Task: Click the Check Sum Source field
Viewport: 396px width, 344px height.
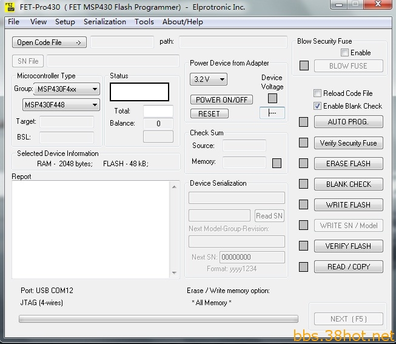Action: [x=244, y=146]
